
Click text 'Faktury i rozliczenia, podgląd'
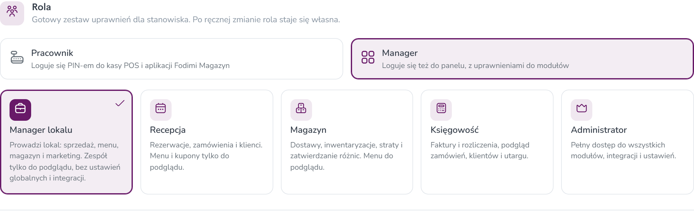coord(480,145)
